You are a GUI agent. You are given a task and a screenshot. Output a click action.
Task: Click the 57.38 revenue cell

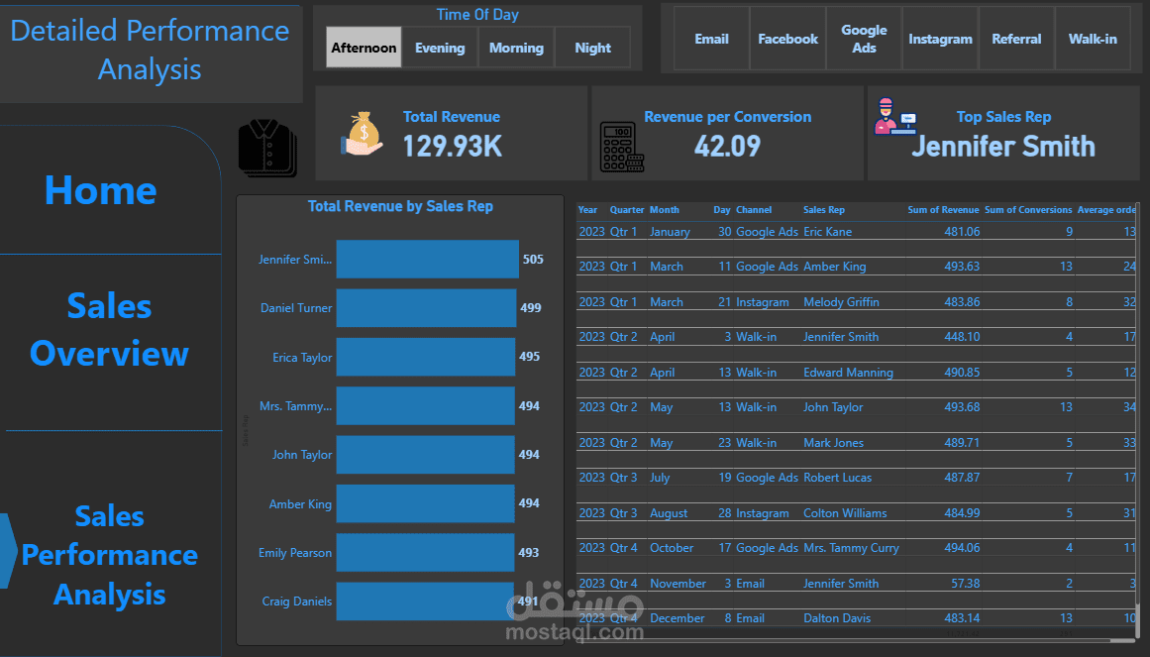965,585
